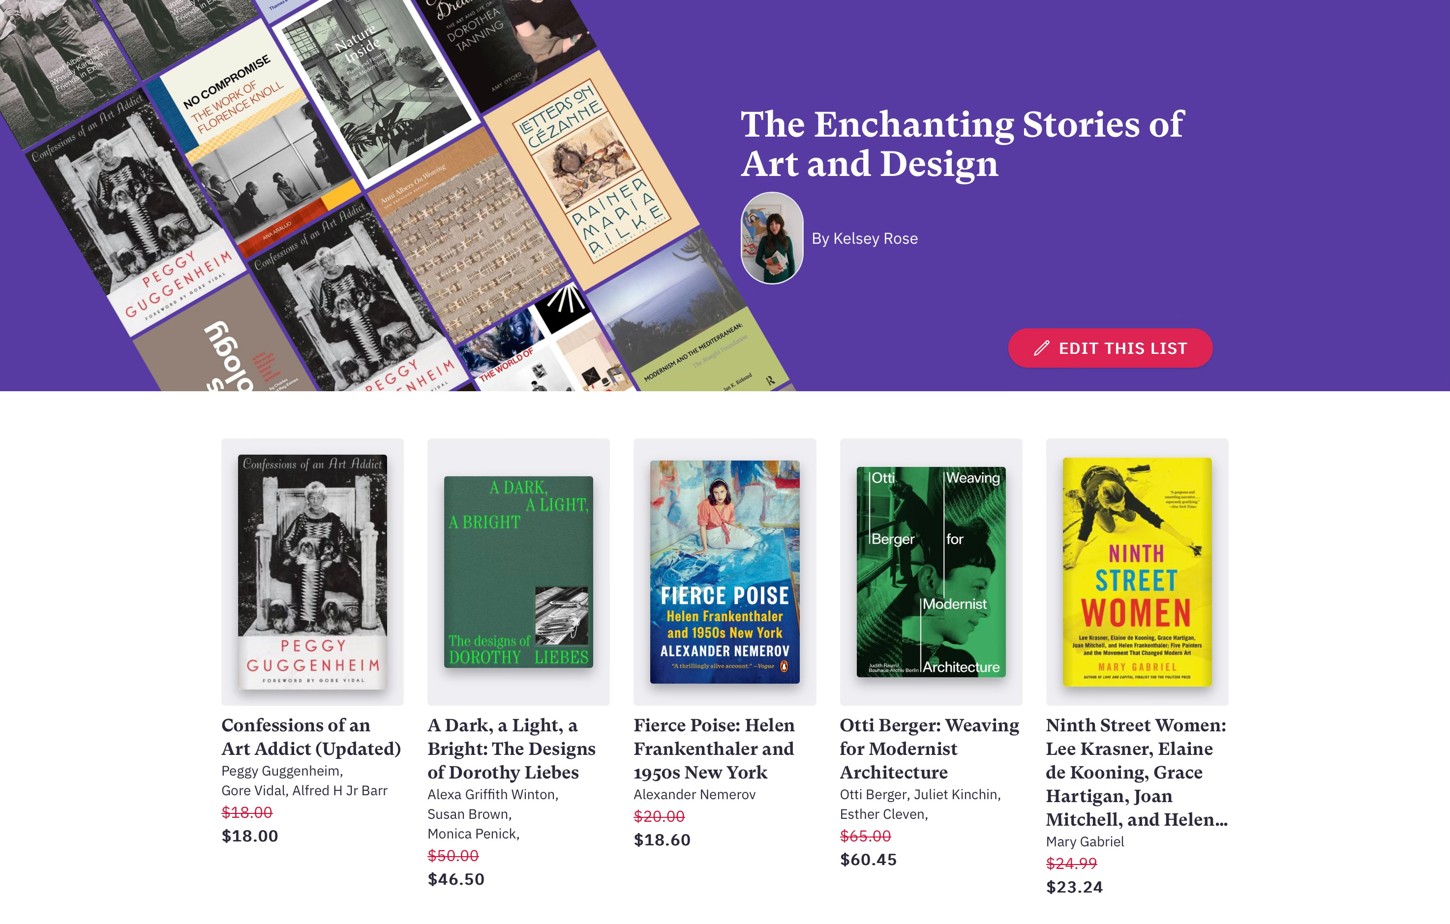This screenshot has height=924, width=1450.
Task: Click the Edit This List button
Action: (x=1110, y=348)
